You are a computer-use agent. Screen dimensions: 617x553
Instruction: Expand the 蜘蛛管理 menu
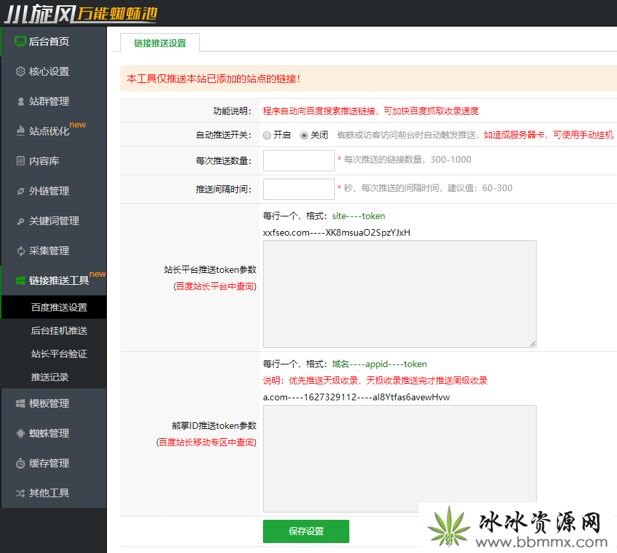coord(54,433)
